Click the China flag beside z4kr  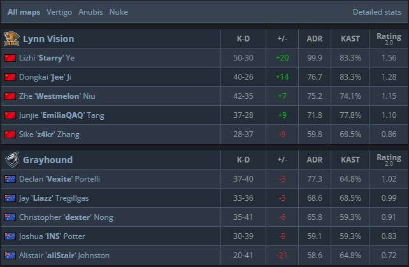point(10,134)
